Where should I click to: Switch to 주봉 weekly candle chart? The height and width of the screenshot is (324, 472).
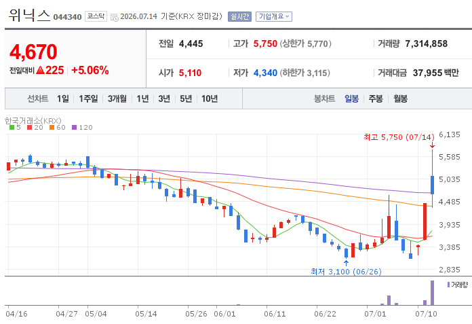click(376, 98)
